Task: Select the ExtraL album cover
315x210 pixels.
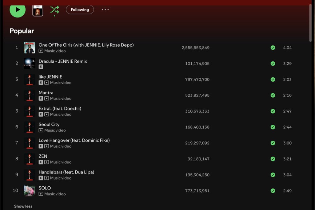Action: tap(30, 111)
